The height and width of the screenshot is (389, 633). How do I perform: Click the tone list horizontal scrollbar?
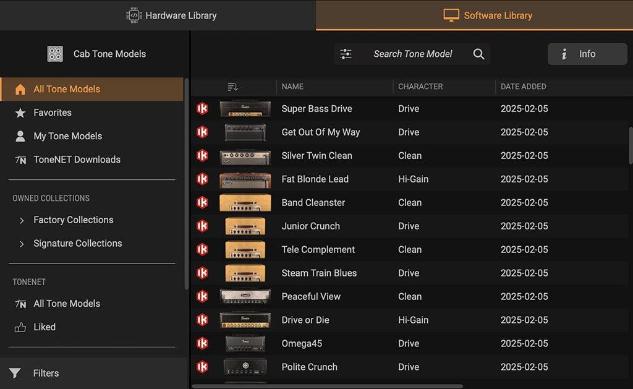tap(328, 386)
